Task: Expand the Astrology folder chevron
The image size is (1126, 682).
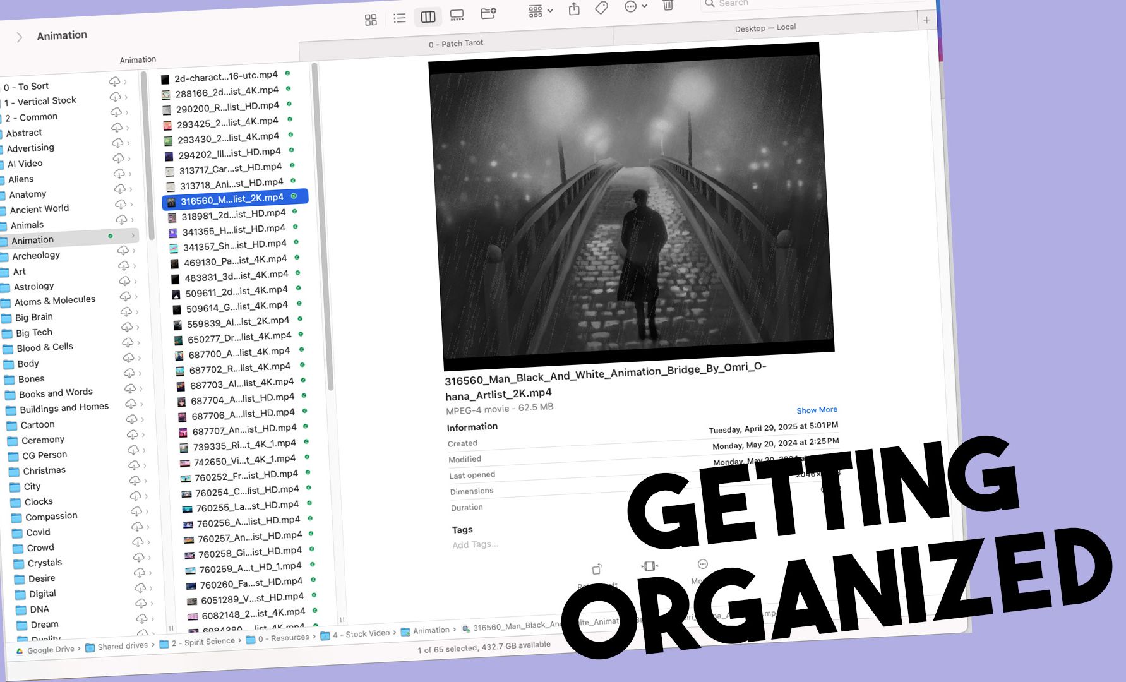Action: pyautogui.click(x=135, y=281)
